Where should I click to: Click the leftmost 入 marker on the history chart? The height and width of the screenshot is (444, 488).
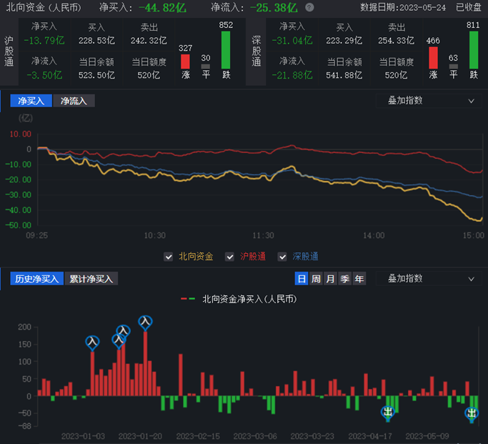point(91,342)
